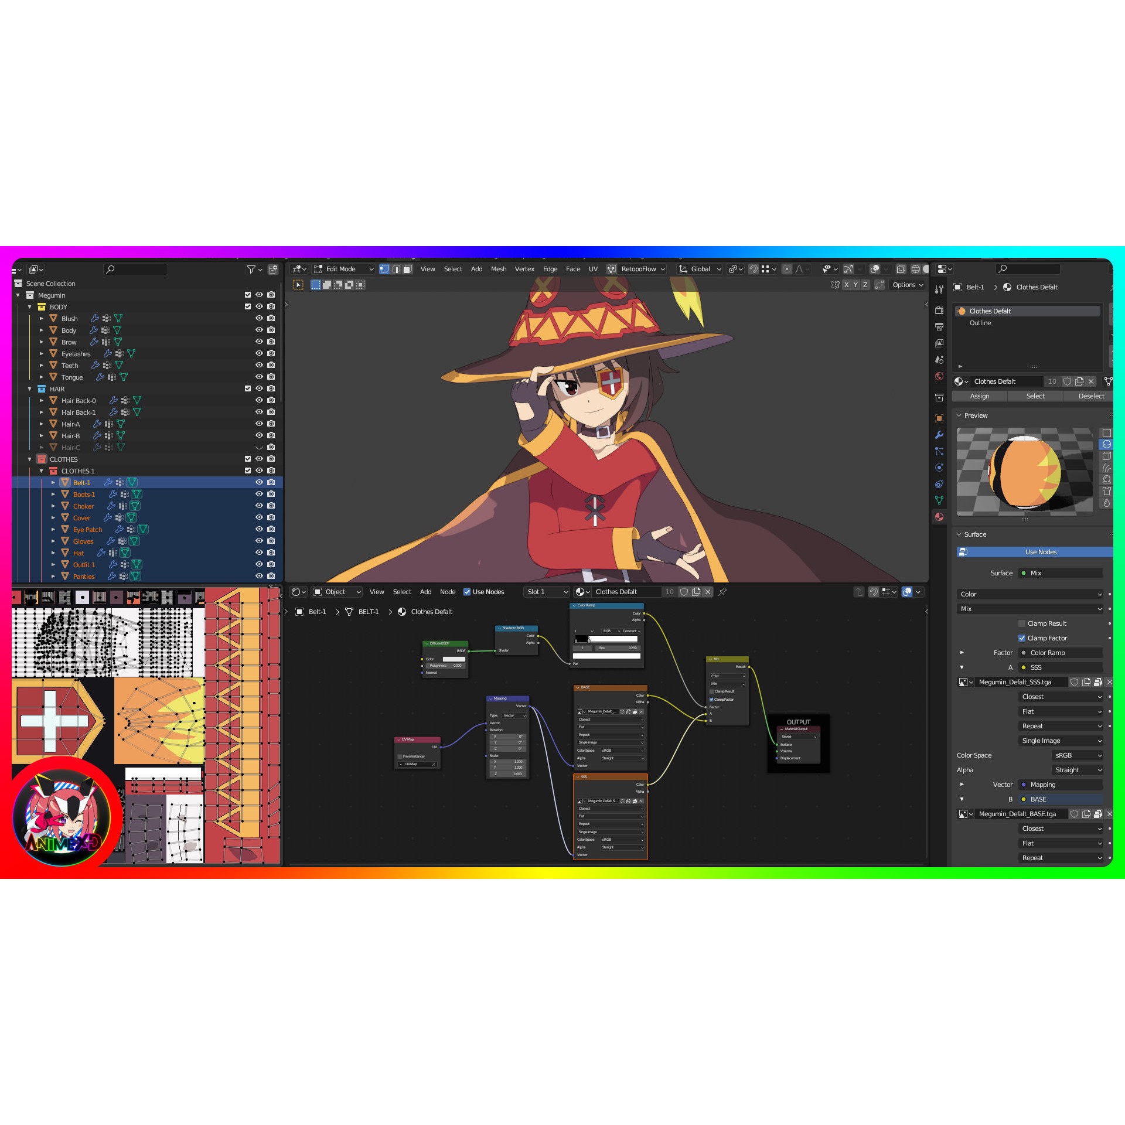Adjust the Roughness slider in Diffuse BSDF node
Screen dimensions: 1125x1125
pos(444,666)
